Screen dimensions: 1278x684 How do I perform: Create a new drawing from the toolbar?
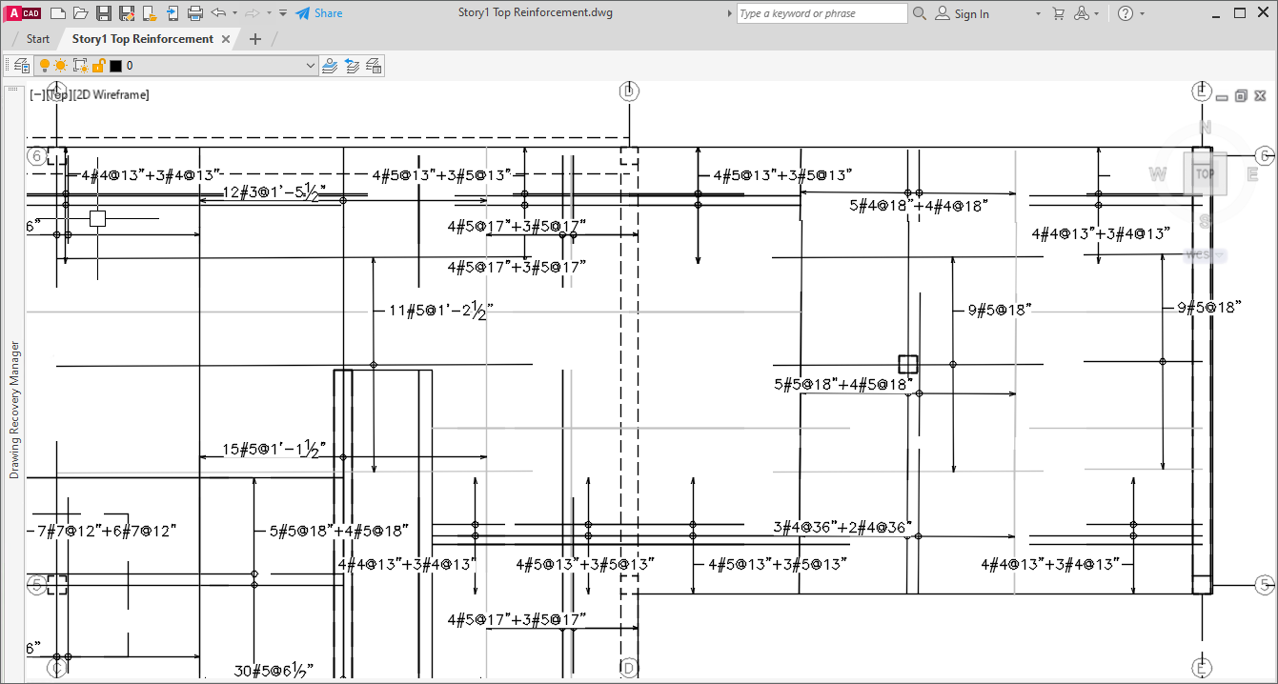pos(58,13)
